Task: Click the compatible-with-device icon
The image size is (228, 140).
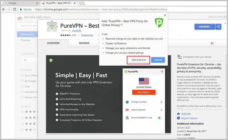Action: coord(179,57)
